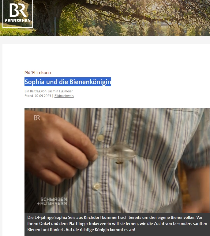Viewport: 210px width, 236px height.
Task: Click the date Stand: 02.09.2023
Action: pyautogui.click(x=38, y=96)
